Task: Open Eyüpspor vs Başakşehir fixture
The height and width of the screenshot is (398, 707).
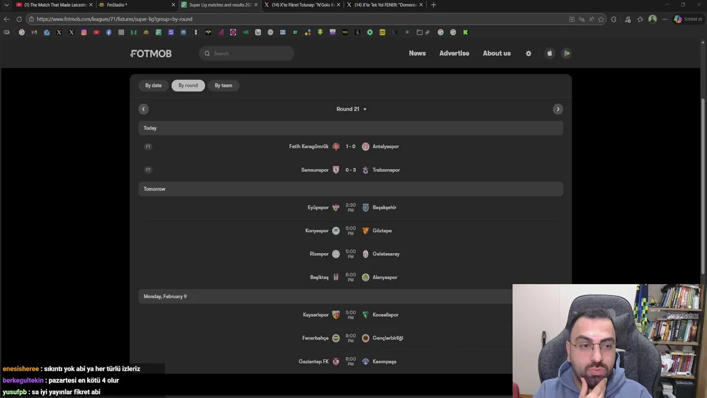Action: pos(351,207)
